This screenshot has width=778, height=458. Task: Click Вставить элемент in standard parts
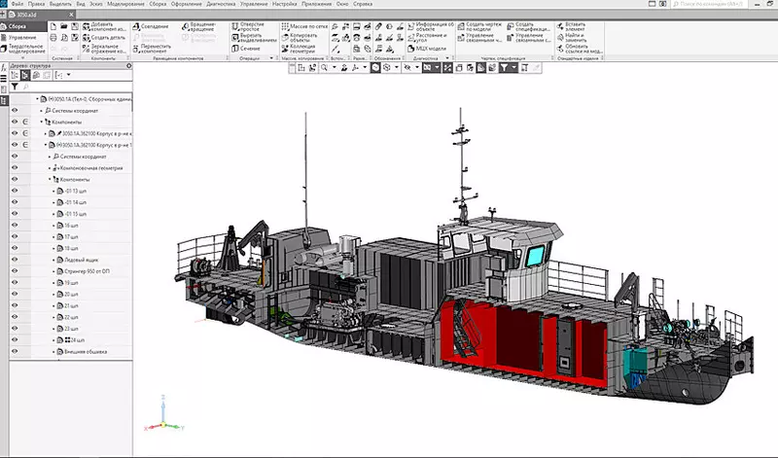click(569, 26)
